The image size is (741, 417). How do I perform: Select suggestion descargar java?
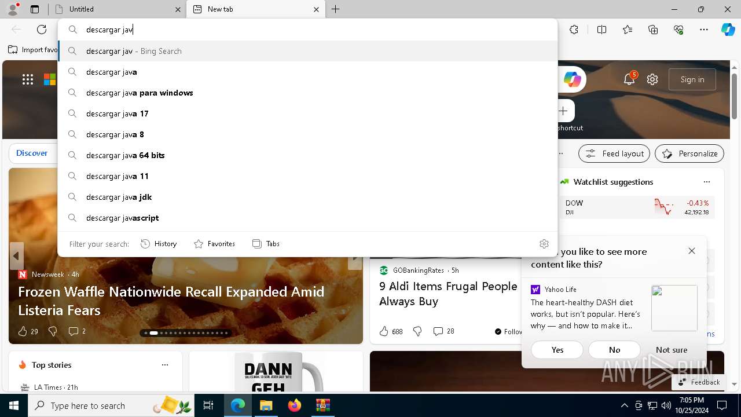click(308, 72)
